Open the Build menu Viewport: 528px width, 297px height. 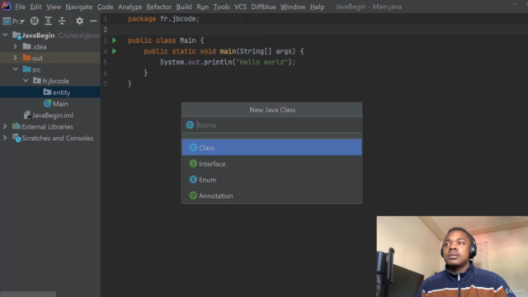click(184, 7)
